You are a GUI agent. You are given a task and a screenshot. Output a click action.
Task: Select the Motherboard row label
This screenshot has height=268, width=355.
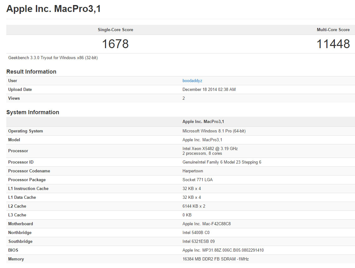point(20,224)
